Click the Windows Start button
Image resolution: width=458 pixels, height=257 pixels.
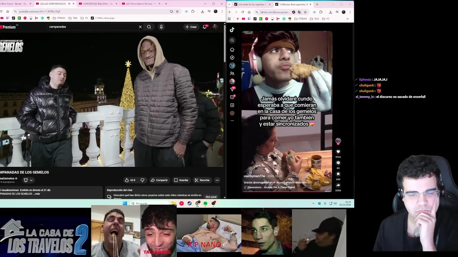pos(125,203)
